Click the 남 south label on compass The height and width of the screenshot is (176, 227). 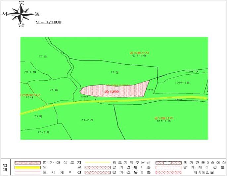(21, 25)
